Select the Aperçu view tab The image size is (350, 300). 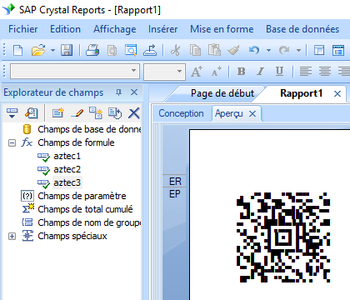229,113
